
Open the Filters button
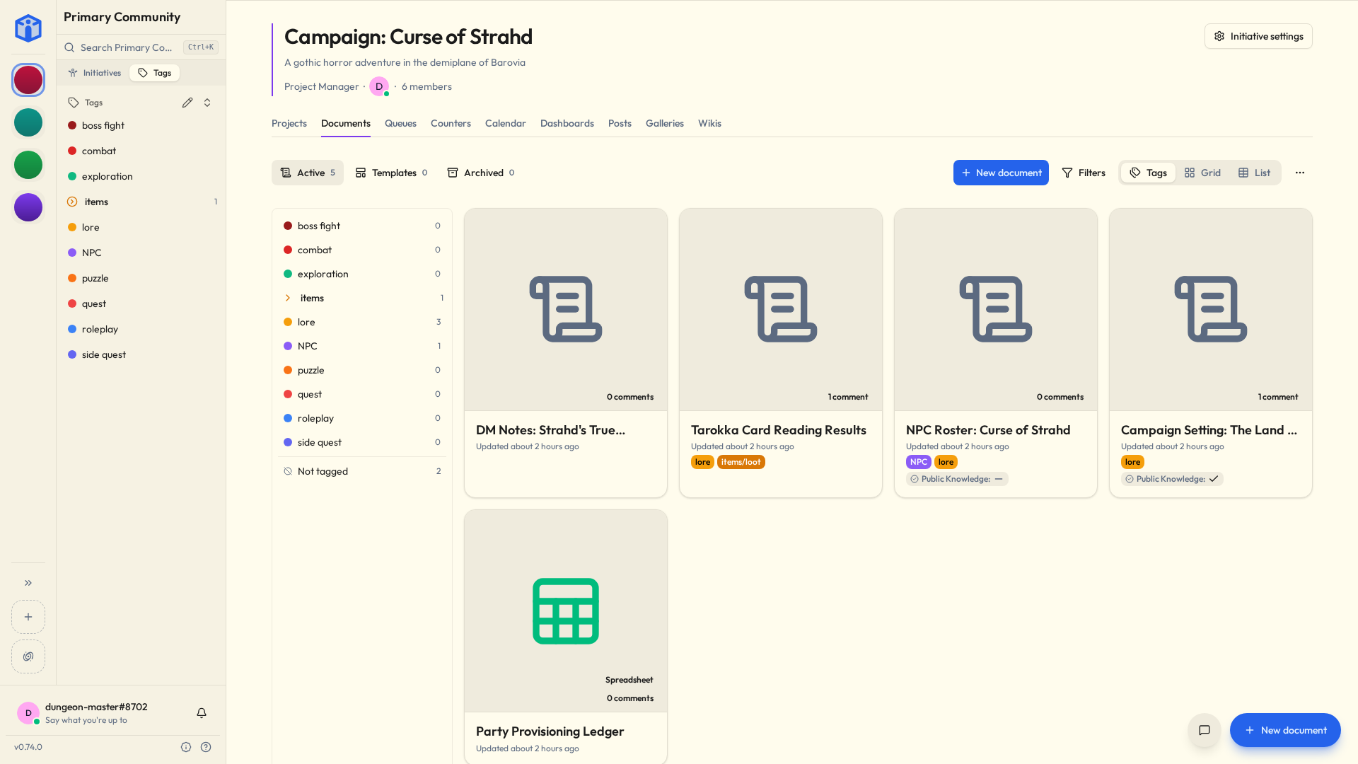pos(1084,173)
